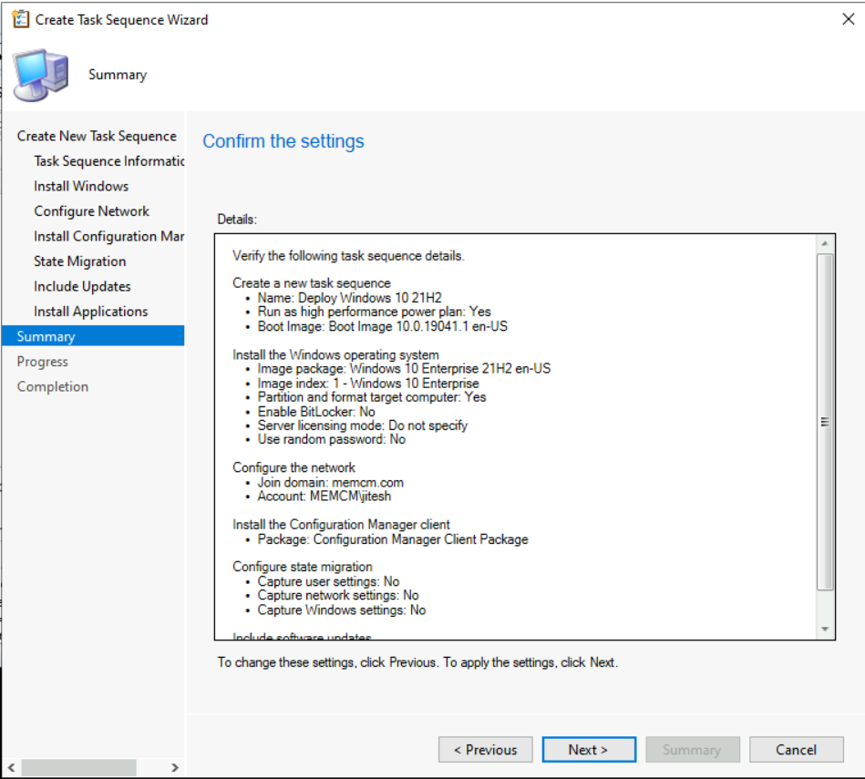The height and width of the screenshot is (779, 865).
Task: Click Next to apply settings
Action: pos(589,750)
